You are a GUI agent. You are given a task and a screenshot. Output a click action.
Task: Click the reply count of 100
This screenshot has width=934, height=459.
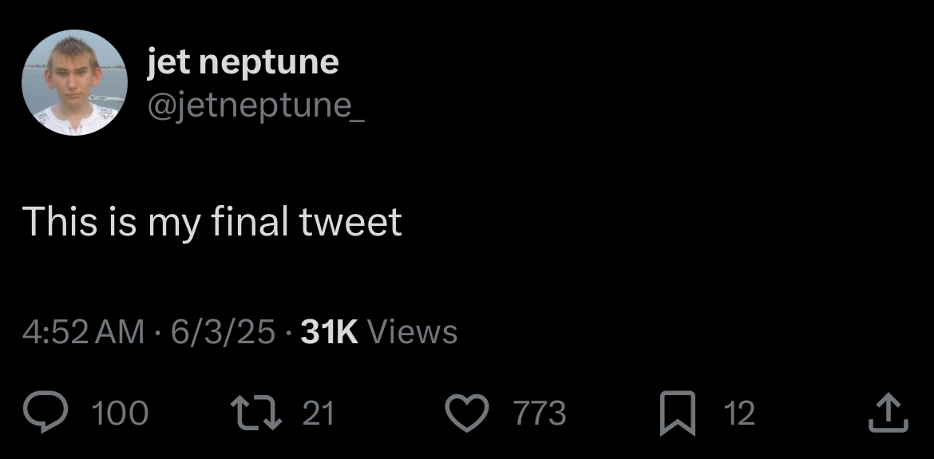(x=120, y=413)
